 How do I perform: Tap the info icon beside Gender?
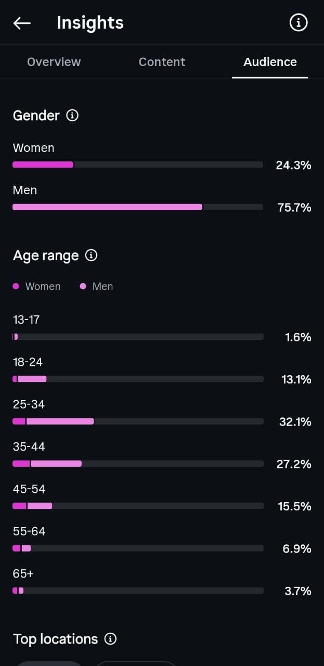click(x=72, y=116)
